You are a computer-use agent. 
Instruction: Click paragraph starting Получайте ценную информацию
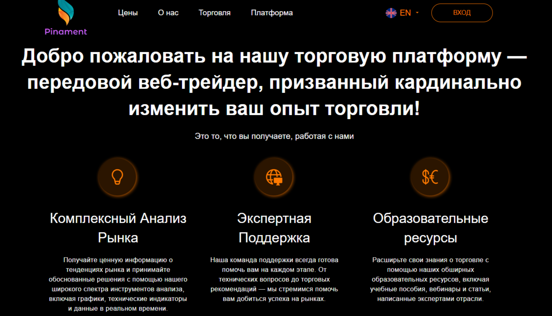coord(118,284)
